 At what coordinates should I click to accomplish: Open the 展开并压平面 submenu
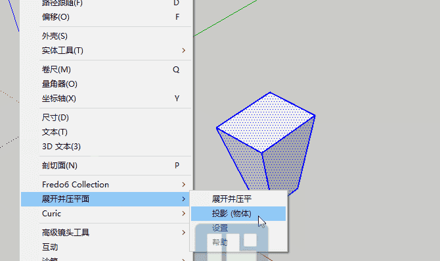coord(106,199)
